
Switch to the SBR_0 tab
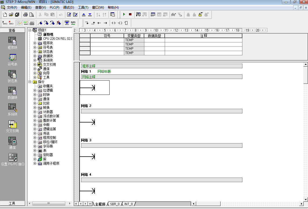(115, 204)
